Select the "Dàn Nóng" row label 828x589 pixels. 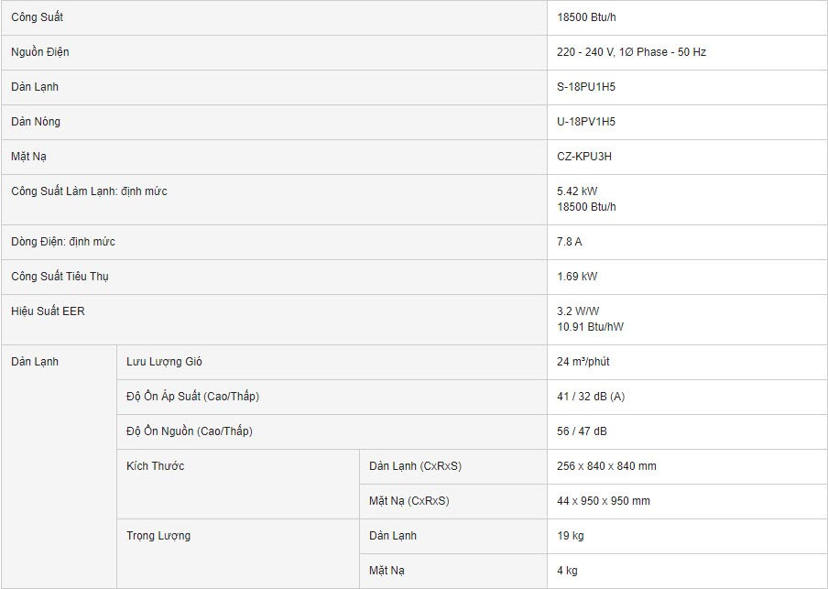click(x=36, y=122)
